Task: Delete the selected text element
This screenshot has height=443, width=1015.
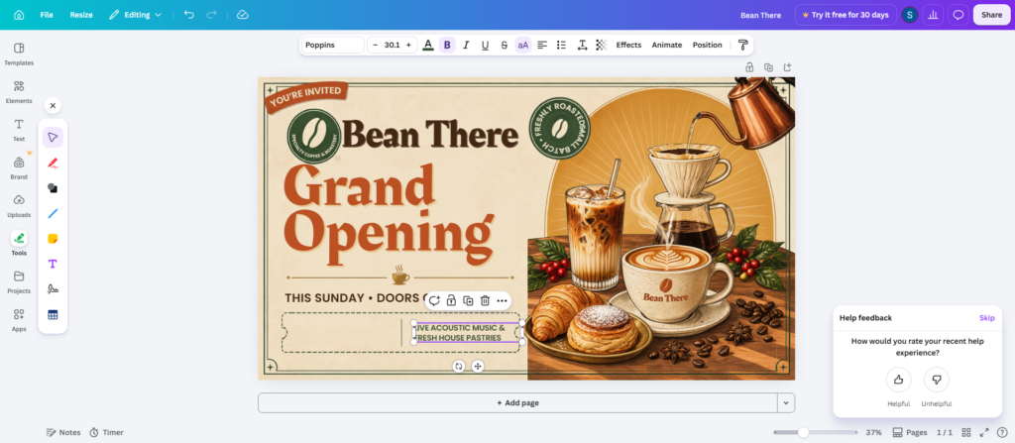Action: pyautogui.click(x=485, y=300)
